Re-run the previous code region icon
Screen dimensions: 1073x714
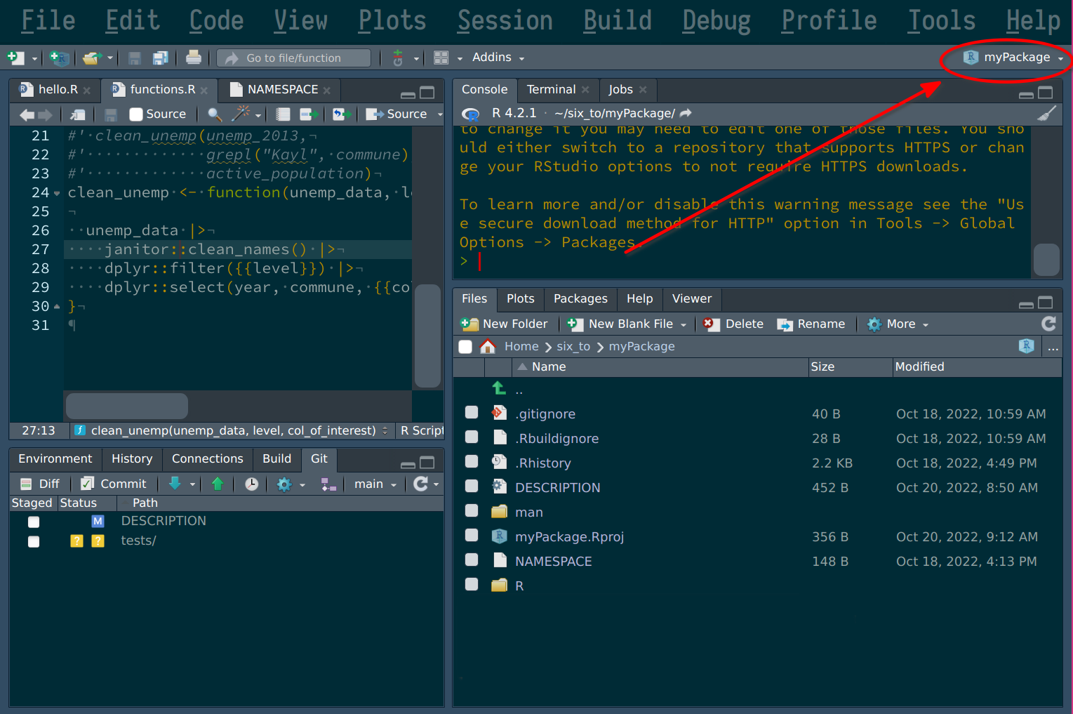coord(342,114)
